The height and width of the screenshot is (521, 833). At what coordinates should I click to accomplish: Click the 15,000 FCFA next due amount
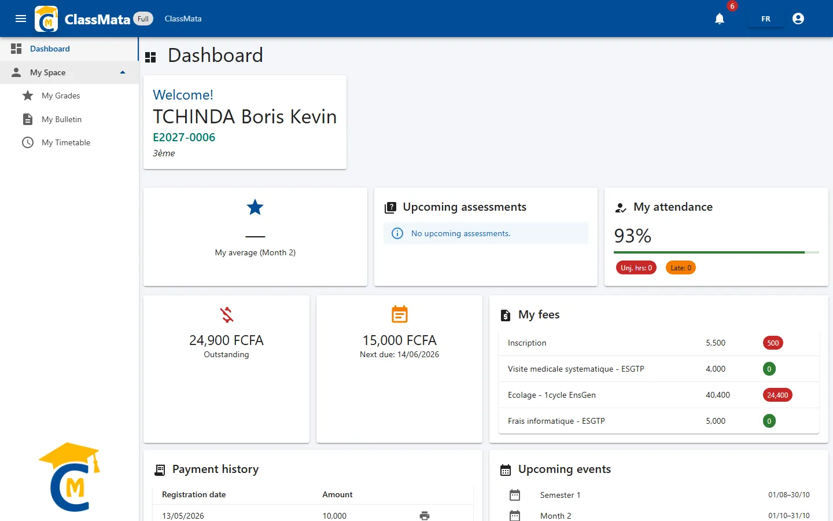point(400,340)
